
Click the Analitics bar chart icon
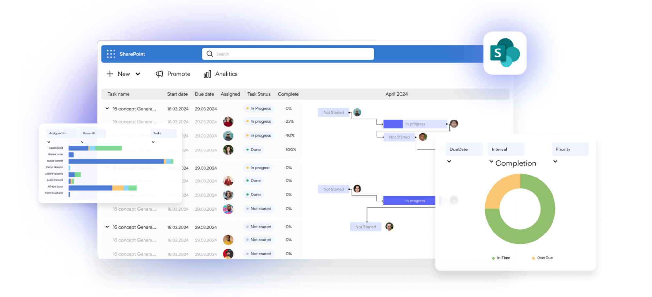click(207, 74)
